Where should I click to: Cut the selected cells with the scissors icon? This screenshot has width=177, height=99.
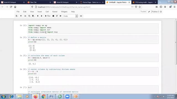tap(25, 16)
